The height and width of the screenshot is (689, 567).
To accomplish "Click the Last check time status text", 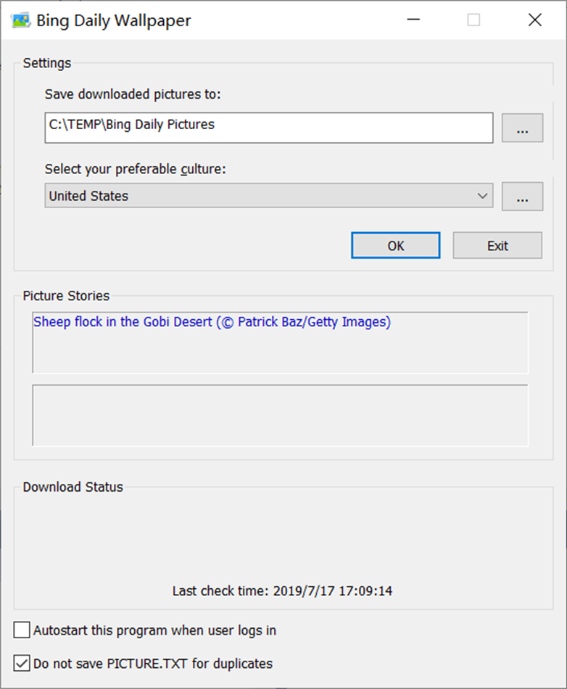I will click(282, 591).
